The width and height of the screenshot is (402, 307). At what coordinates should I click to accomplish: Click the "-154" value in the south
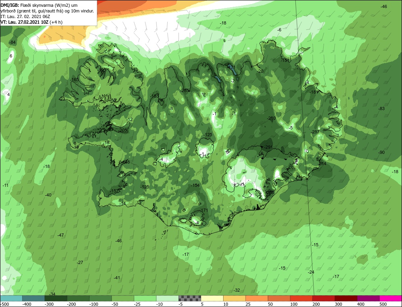coord(195,185)
